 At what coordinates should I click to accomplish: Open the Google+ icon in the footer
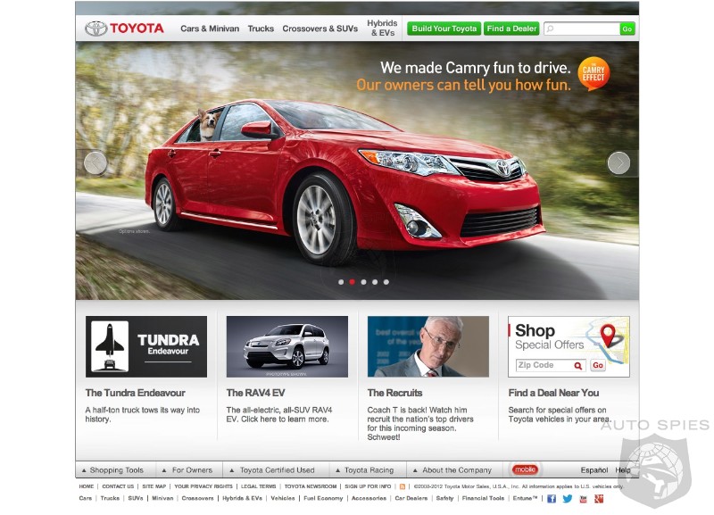[x=599, y=499]
